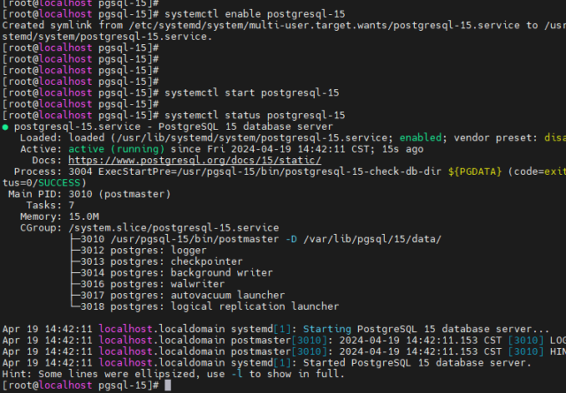Click the '-D' flag in postmaster command

point(291,239)
